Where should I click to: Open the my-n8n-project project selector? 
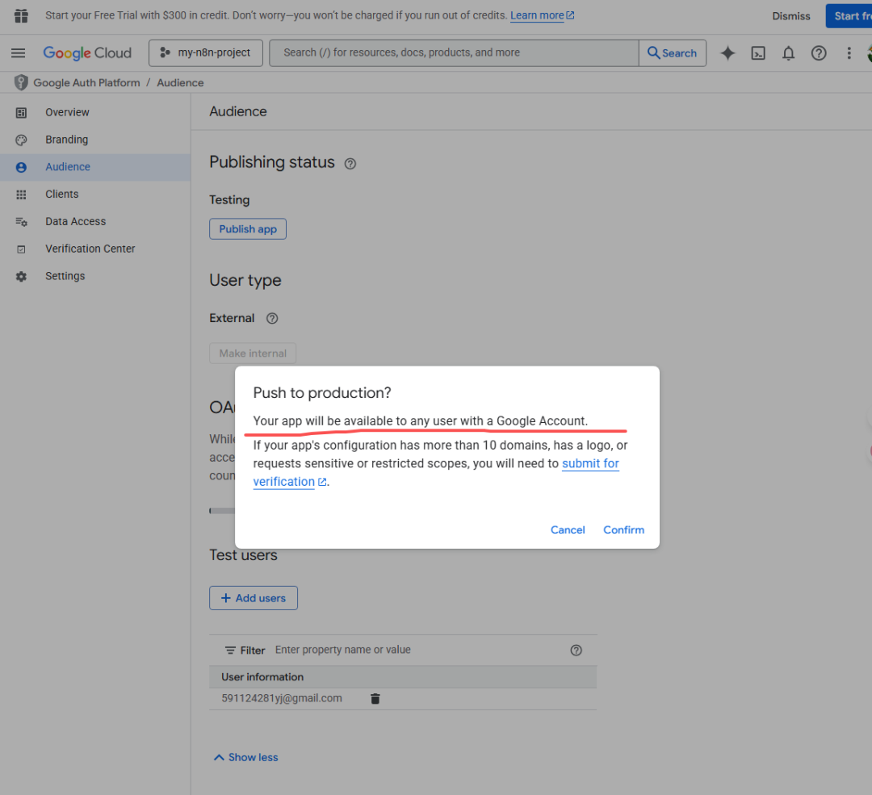tap(206, 53)
